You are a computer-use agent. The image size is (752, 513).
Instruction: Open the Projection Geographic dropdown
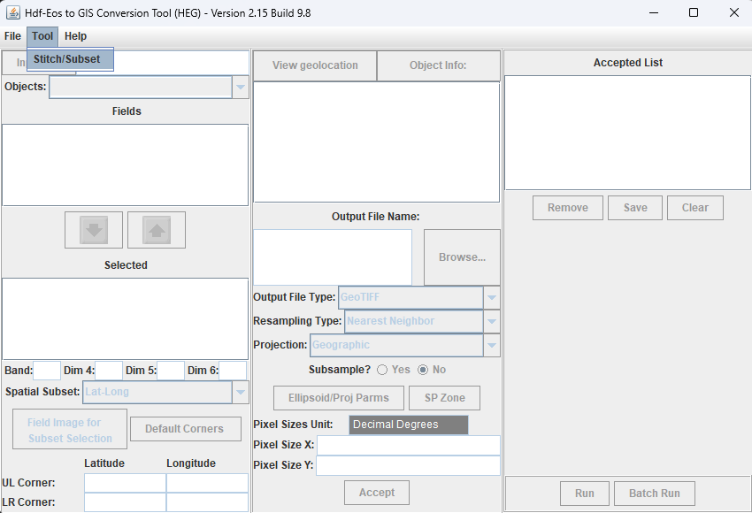[492, 345]
